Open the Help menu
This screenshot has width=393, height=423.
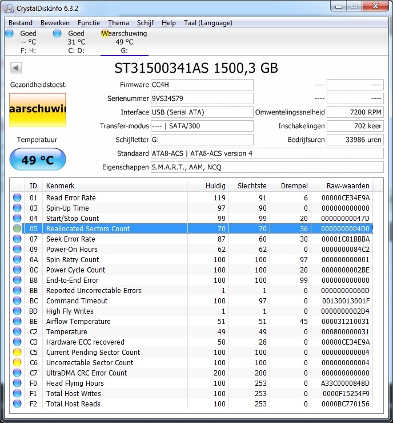click(169, 23)
